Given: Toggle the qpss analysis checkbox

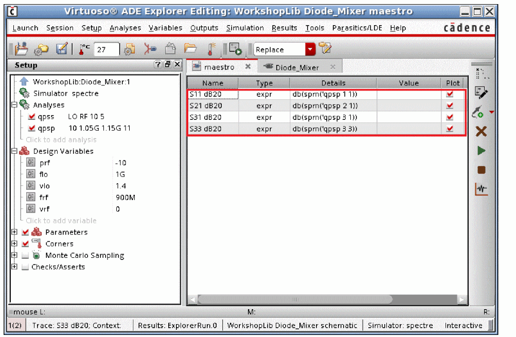Looking at the screenshot, I should point(32,117).
